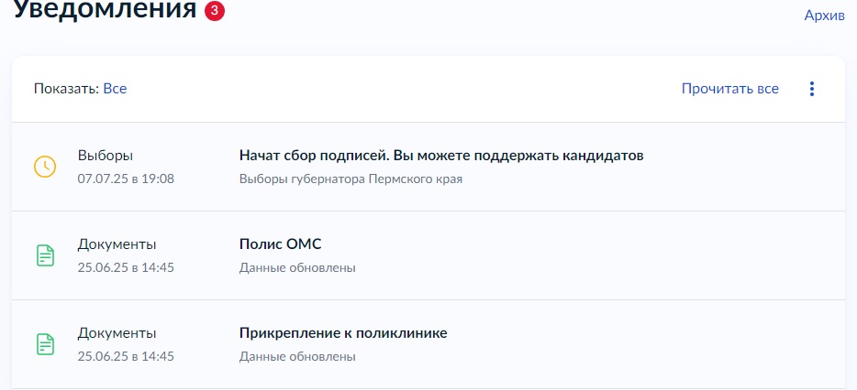
Task: Open the three-dot options menu
Action: coord(812,89)
